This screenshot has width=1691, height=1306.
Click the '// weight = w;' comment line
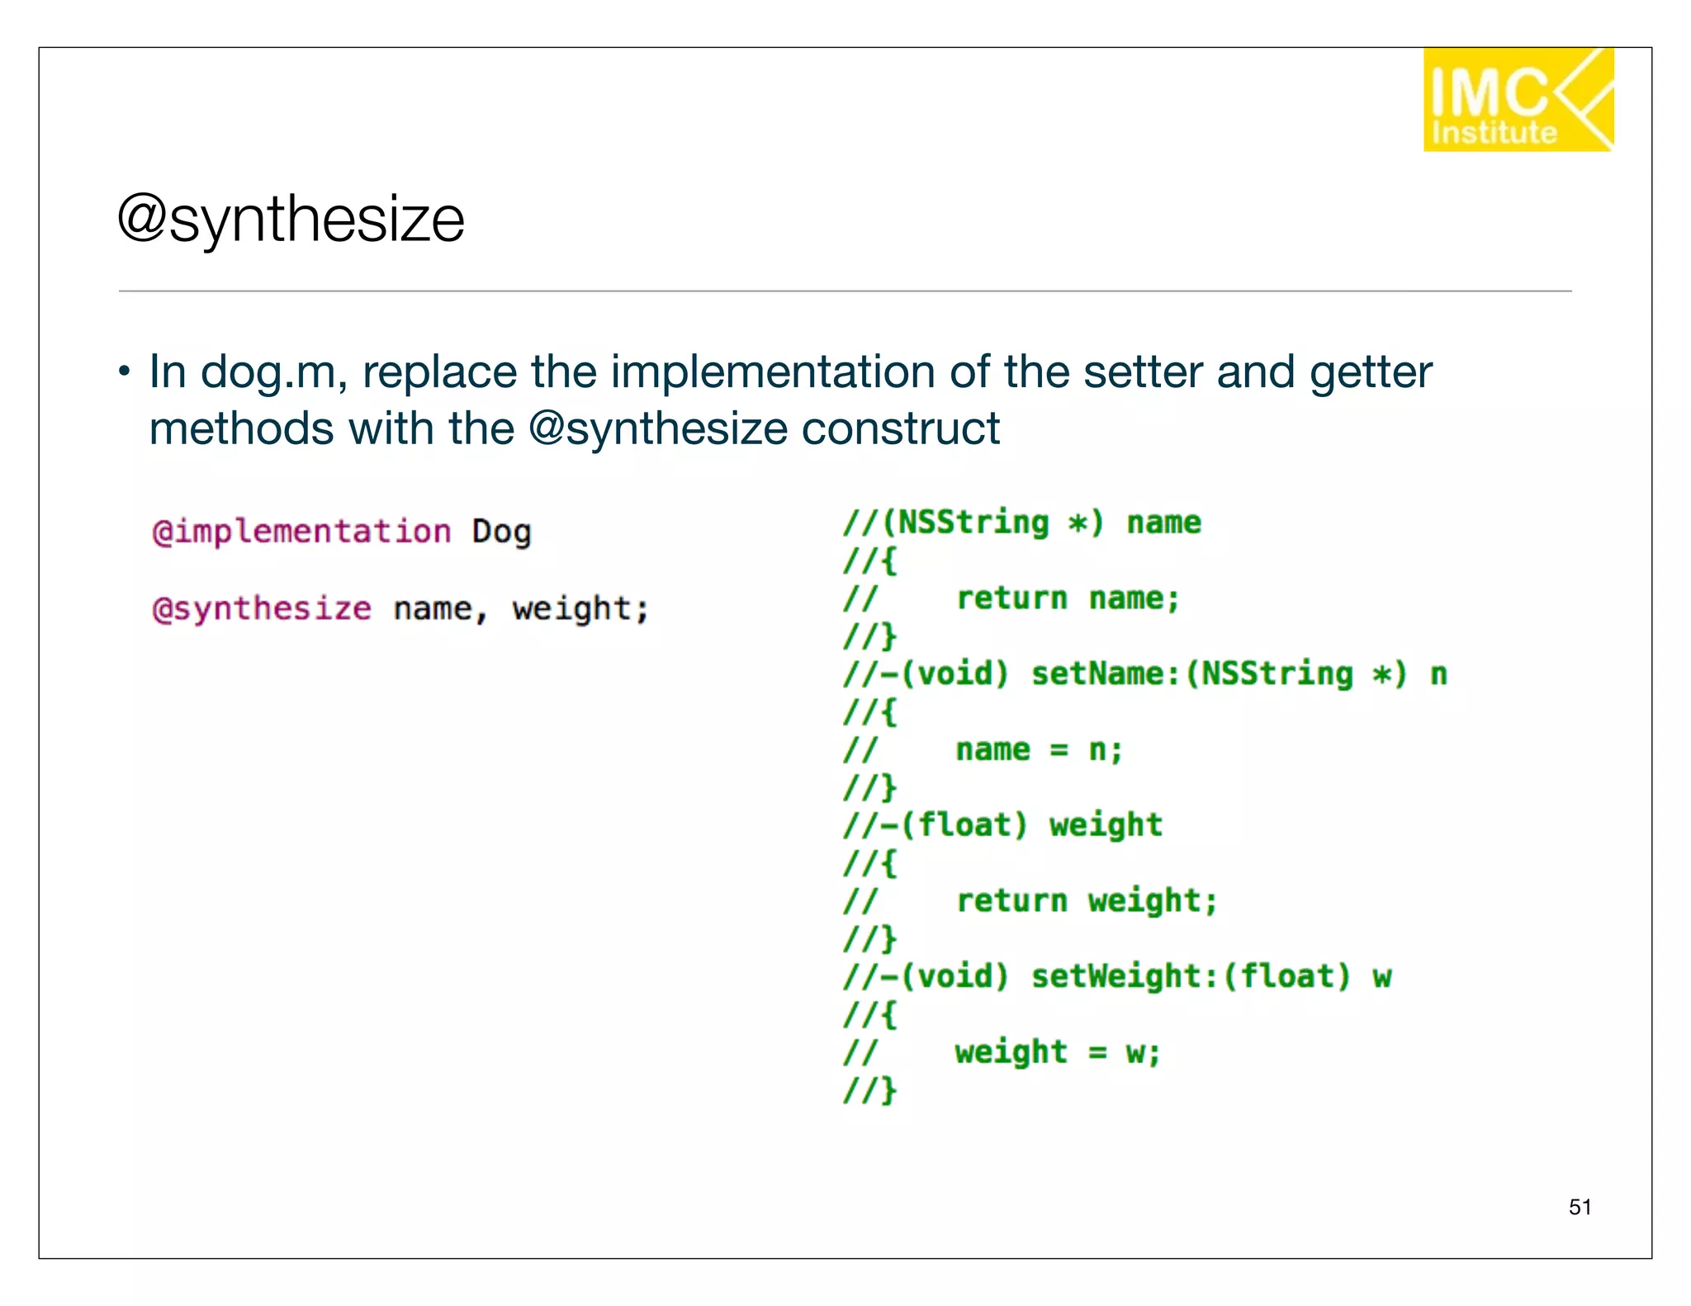(1002, 1052)
